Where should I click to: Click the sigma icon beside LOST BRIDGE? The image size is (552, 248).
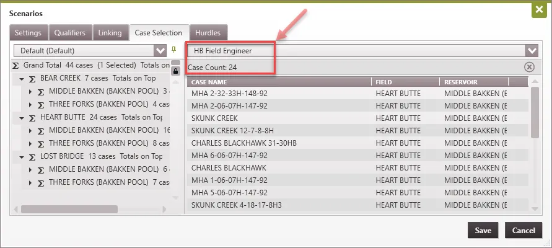[32, 156]
